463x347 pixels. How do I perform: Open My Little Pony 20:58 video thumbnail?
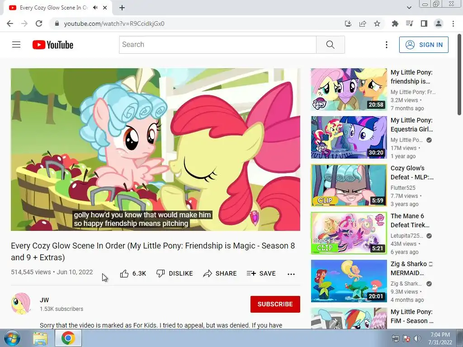click(x=349, y=89)
